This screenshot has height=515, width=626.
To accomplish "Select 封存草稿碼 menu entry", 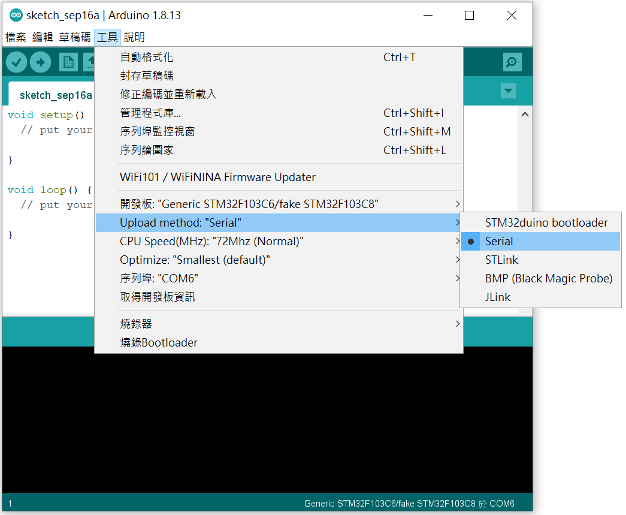I will [279, 76].
